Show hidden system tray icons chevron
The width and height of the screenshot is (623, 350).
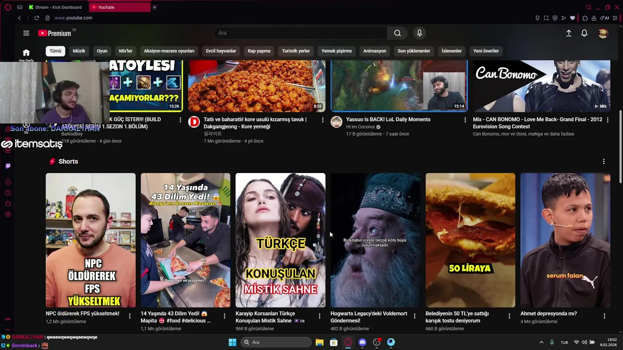coord(541,342)
